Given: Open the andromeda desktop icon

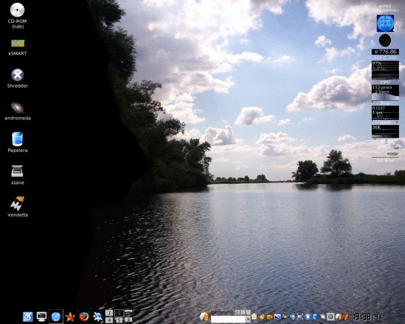Looking at the screenshot, I should point(18,111).
